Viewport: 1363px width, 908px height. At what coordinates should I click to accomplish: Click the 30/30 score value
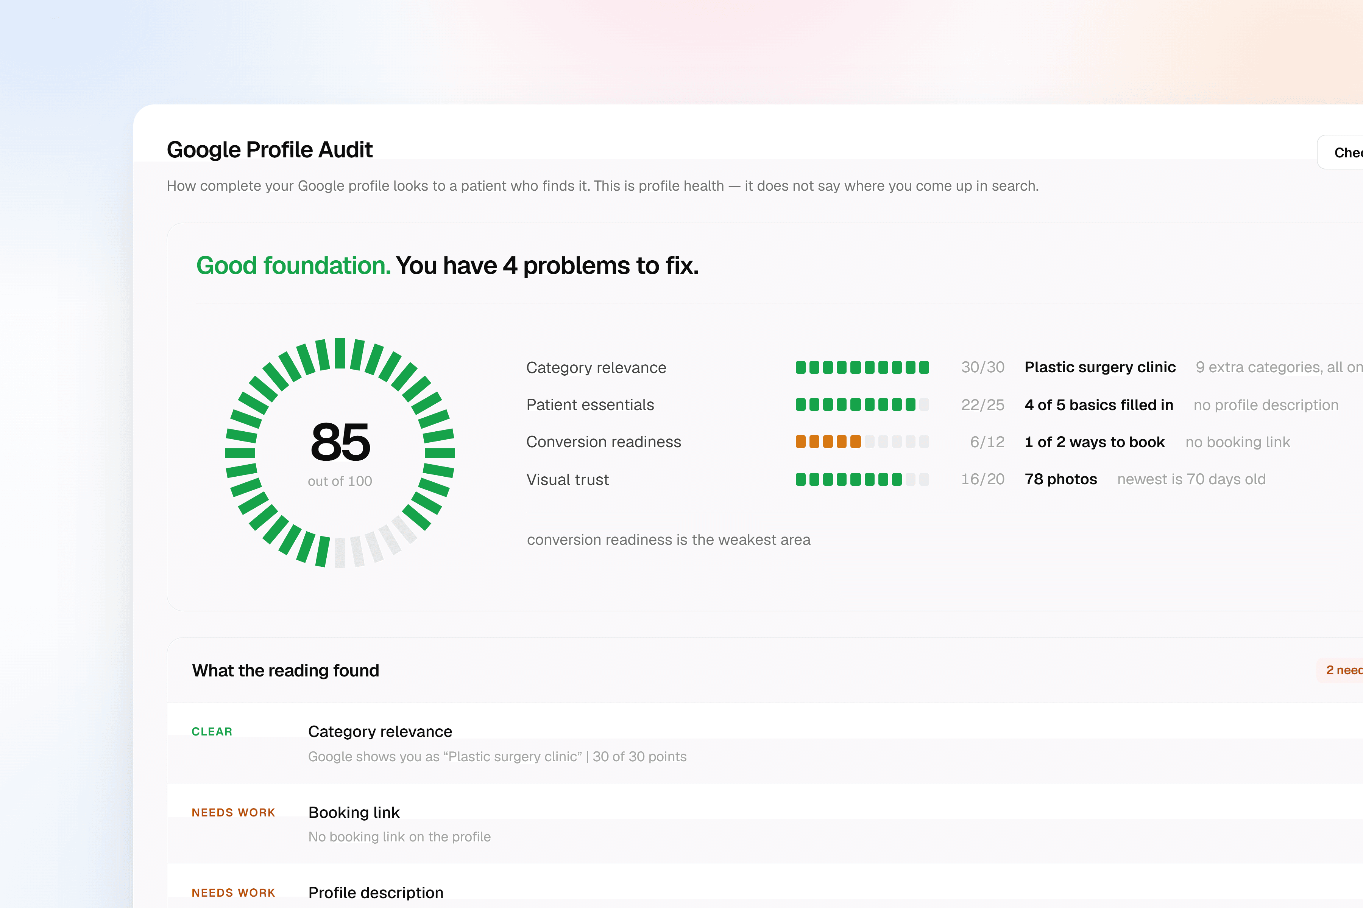pos(982,367)
